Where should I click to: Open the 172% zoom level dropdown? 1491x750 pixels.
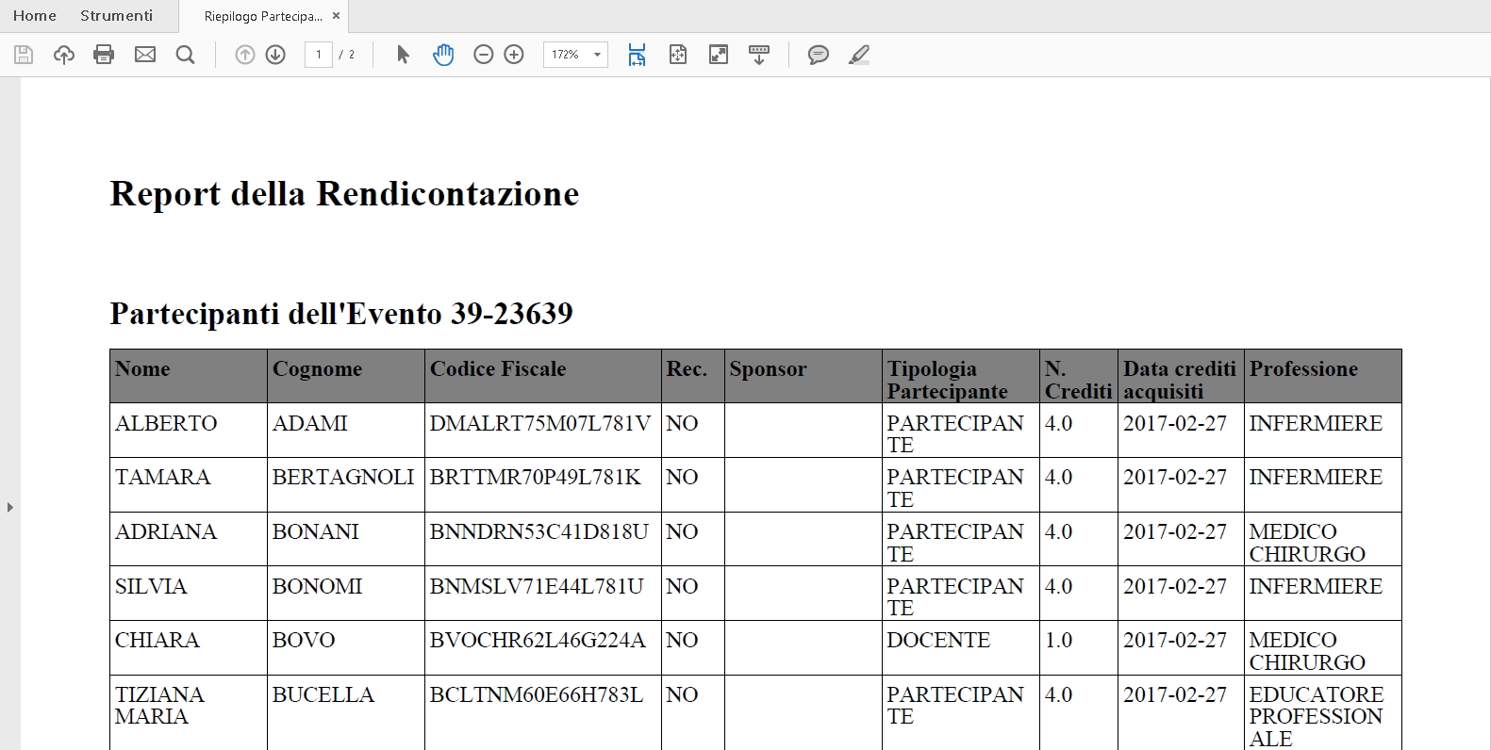click(x=597, y=55)
